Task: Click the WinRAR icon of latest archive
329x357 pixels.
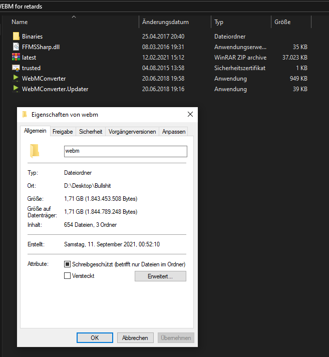Action: (16, 57)
